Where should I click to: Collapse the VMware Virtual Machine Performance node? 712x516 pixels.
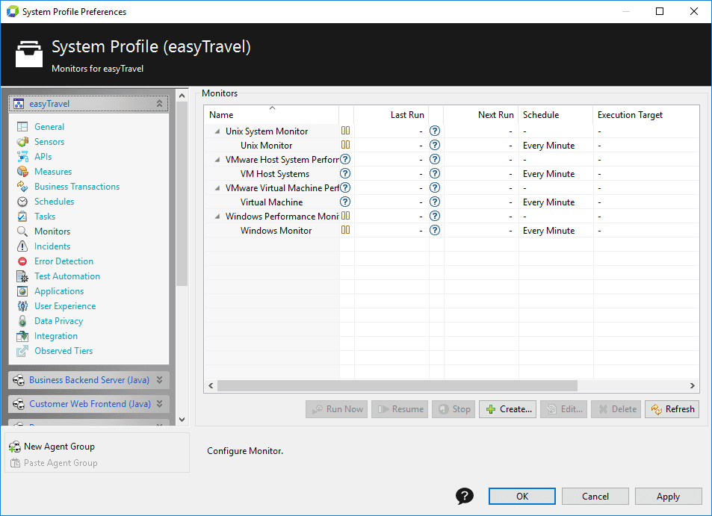pyautogui.click(x=217, y=188)
